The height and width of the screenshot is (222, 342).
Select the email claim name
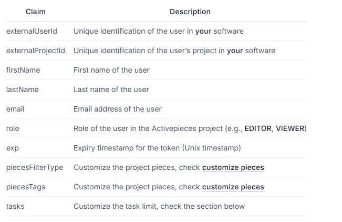(x=15, y=109)
